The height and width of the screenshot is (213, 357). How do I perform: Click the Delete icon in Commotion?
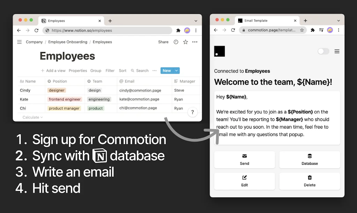310,178
